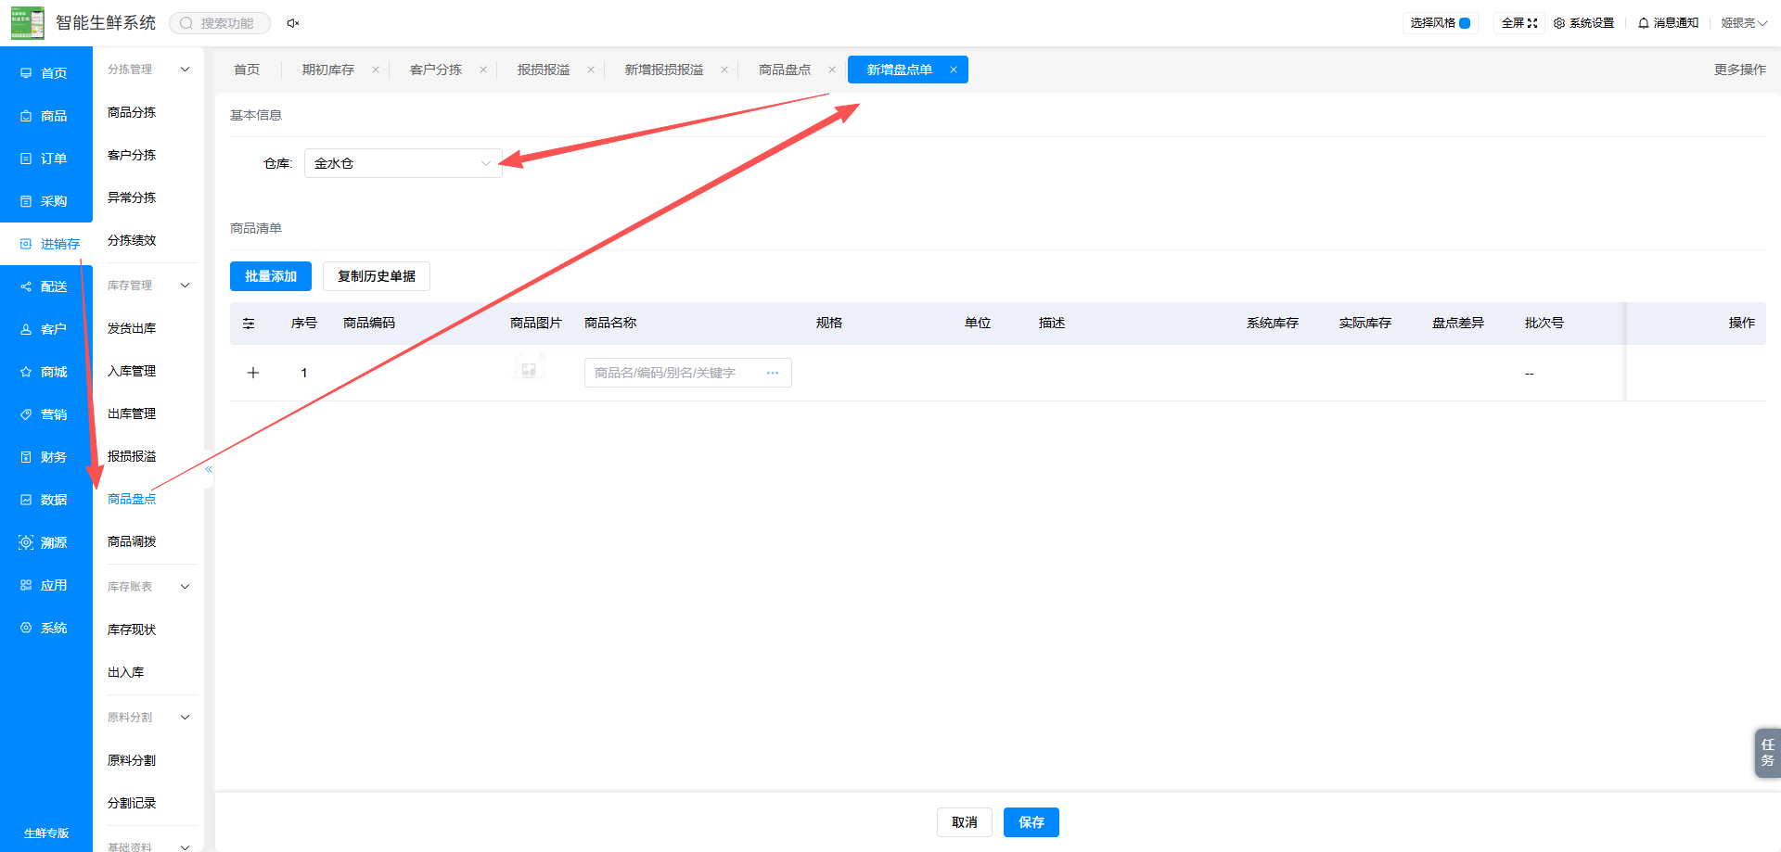This screenshot has width=1781, height=852.
Task: Switch to the 期初库存 tab
Action: click(328, 70)
